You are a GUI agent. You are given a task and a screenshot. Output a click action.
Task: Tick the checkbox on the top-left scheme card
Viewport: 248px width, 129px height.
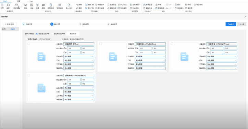[x=29, y=44]
